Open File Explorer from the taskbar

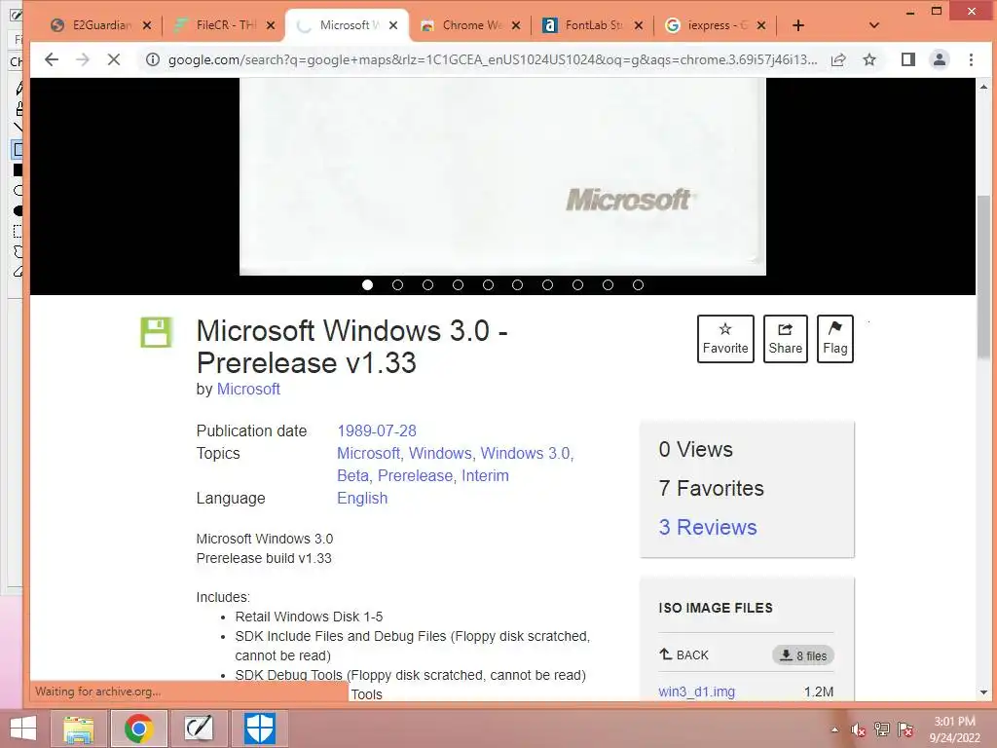pos(78,729)
